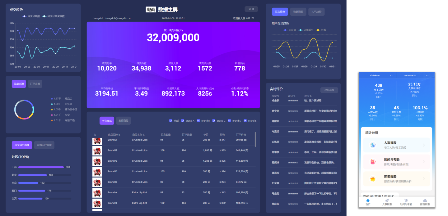Open the date dropdown at mobile panel top
This screenshot has height=216, width=448.
(x=427, y=75)
